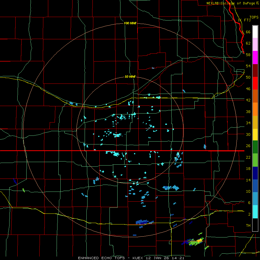The width and height of the screenshot is (260, 260).
Task: Click the legend value 30
Action: [248, 134]
